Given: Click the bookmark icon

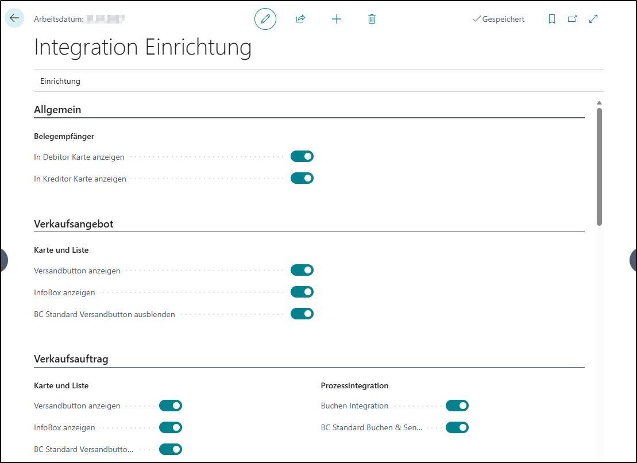Looking at the screenshot, I should click(551, 19).
